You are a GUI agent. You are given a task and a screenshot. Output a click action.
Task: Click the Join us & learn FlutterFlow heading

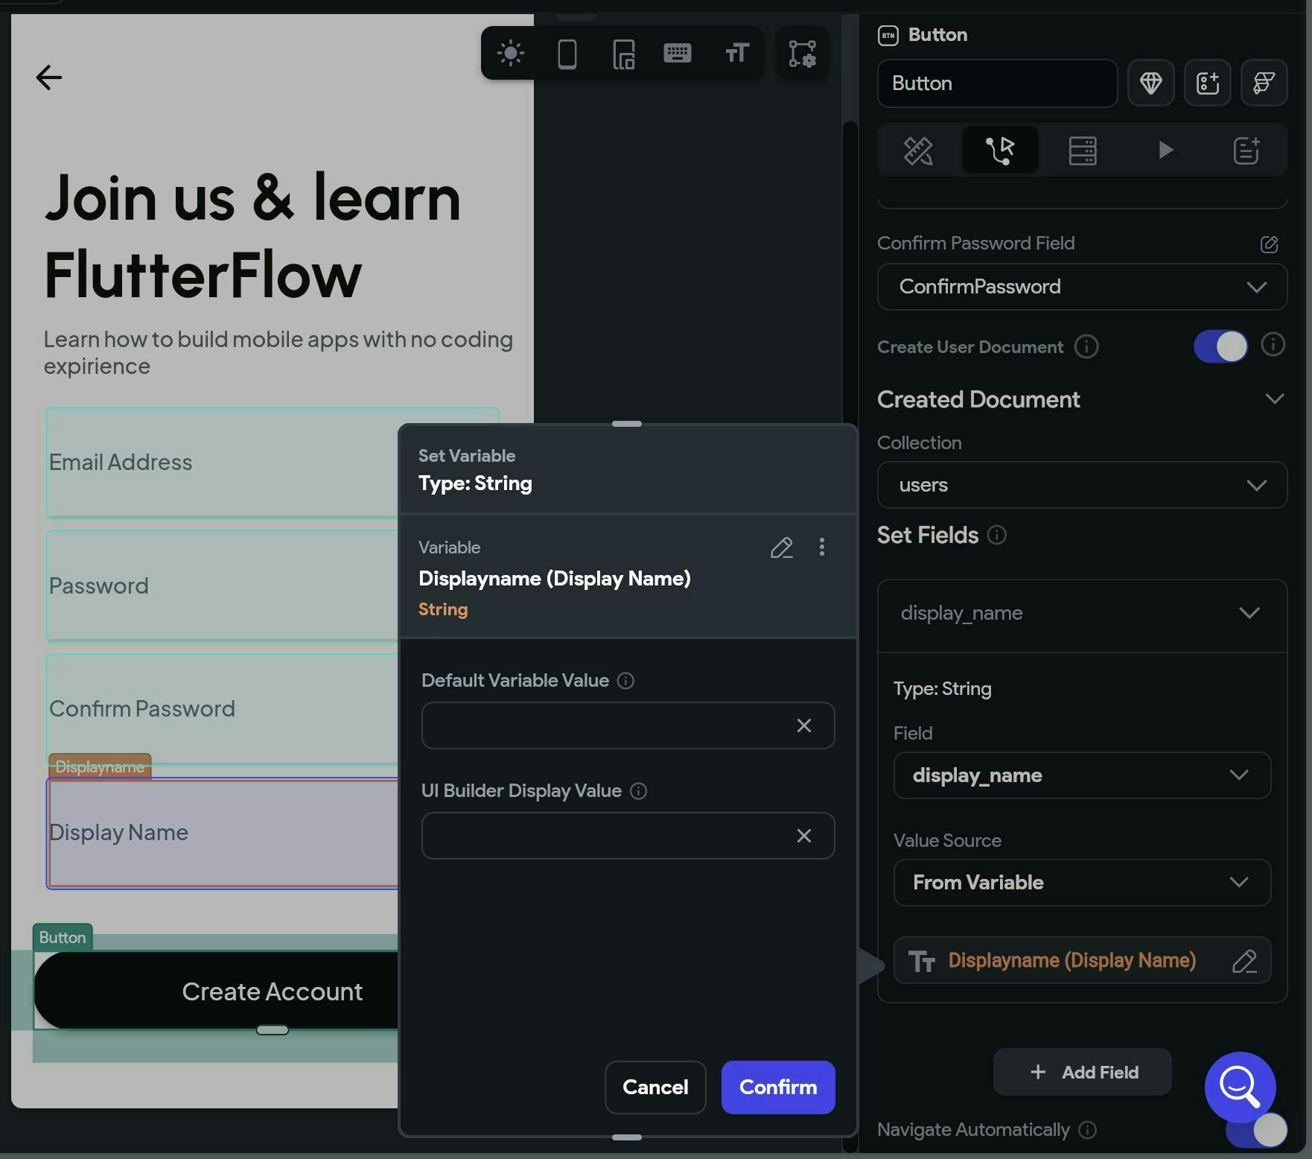[253, 235]
